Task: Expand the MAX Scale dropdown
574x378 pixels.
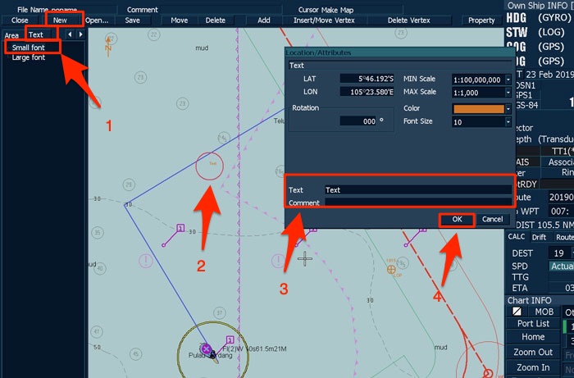Action: (x=508, y=93)
